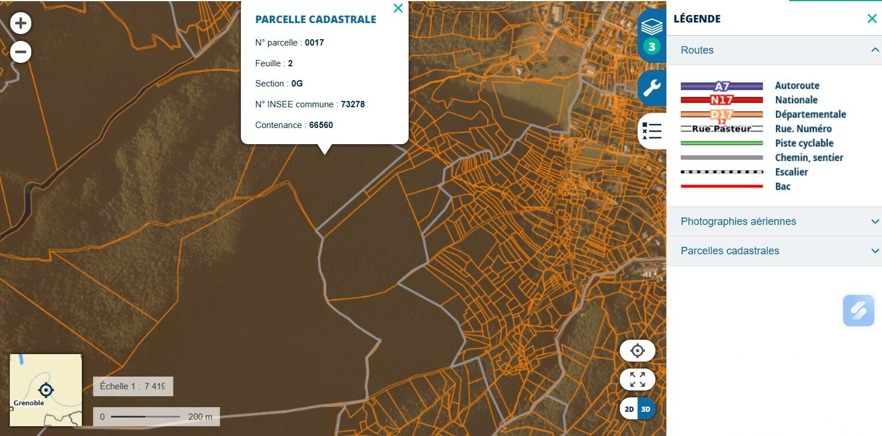Switch map view to 3D
This screenshot has width=882, height=436.
point(646,409)
